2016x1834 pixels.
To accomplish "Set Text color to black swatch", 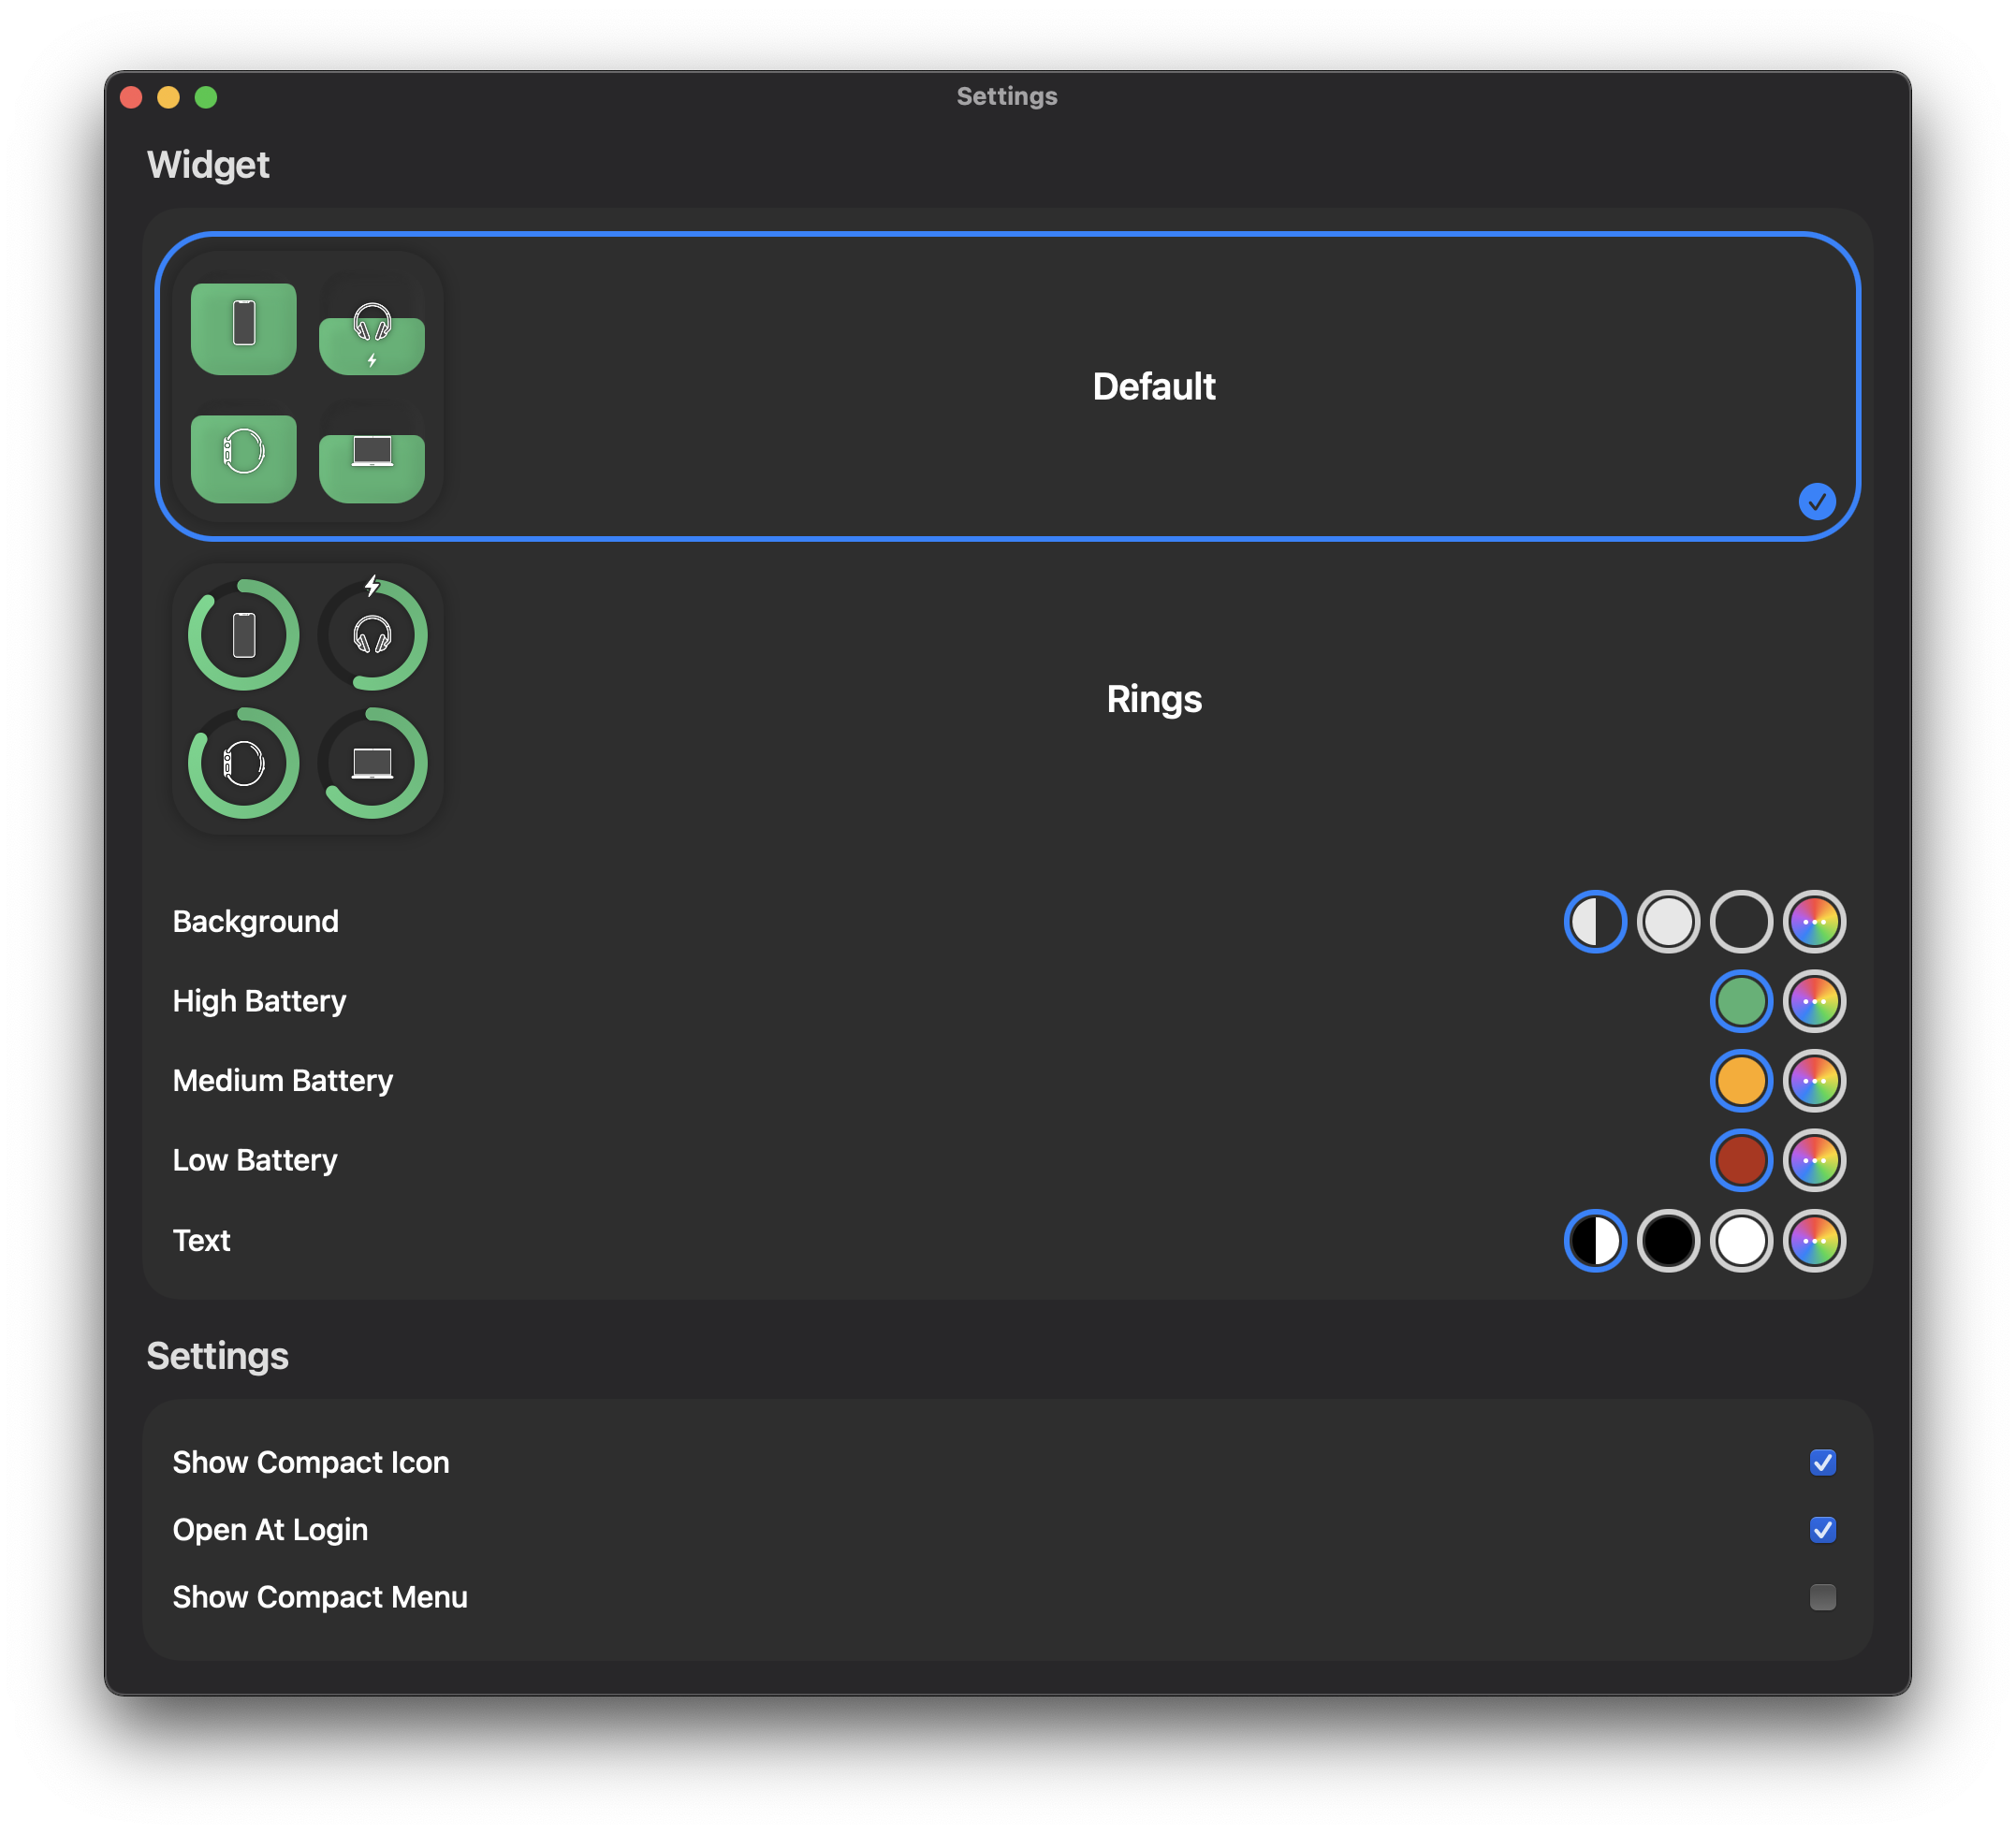I will (1668, 1241).
